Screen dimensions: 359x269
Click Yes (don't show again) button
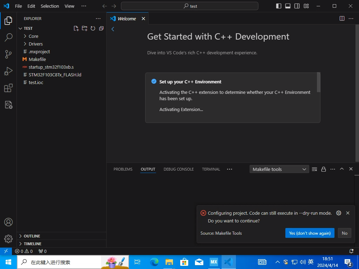click(x=310, y=233)
